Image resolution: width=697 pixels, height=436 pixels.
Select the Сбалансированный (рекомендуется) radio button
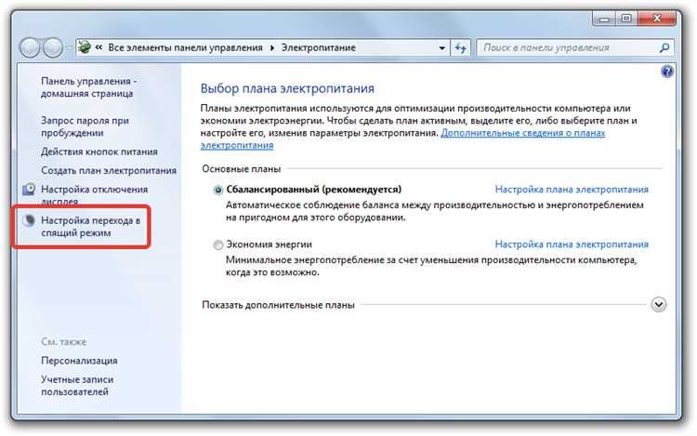[x=217, y=191]
